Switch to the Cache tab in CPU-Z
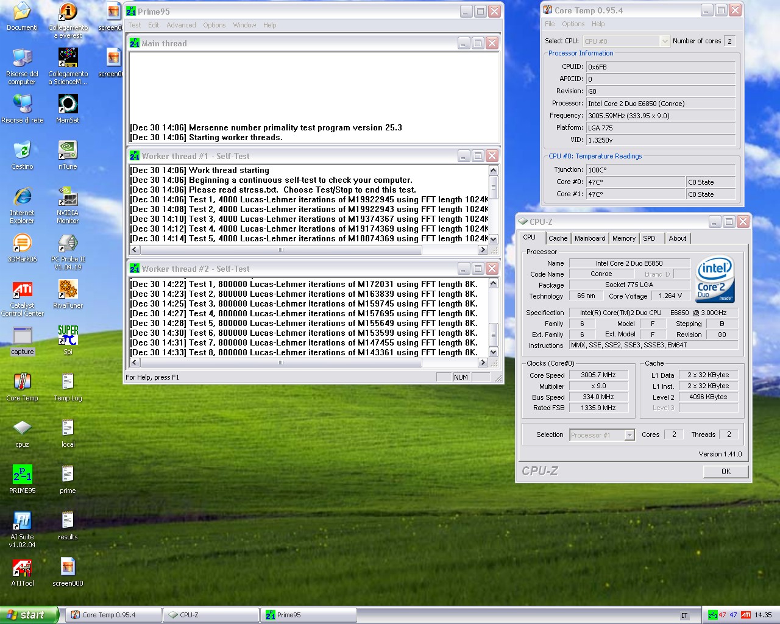 558,238
